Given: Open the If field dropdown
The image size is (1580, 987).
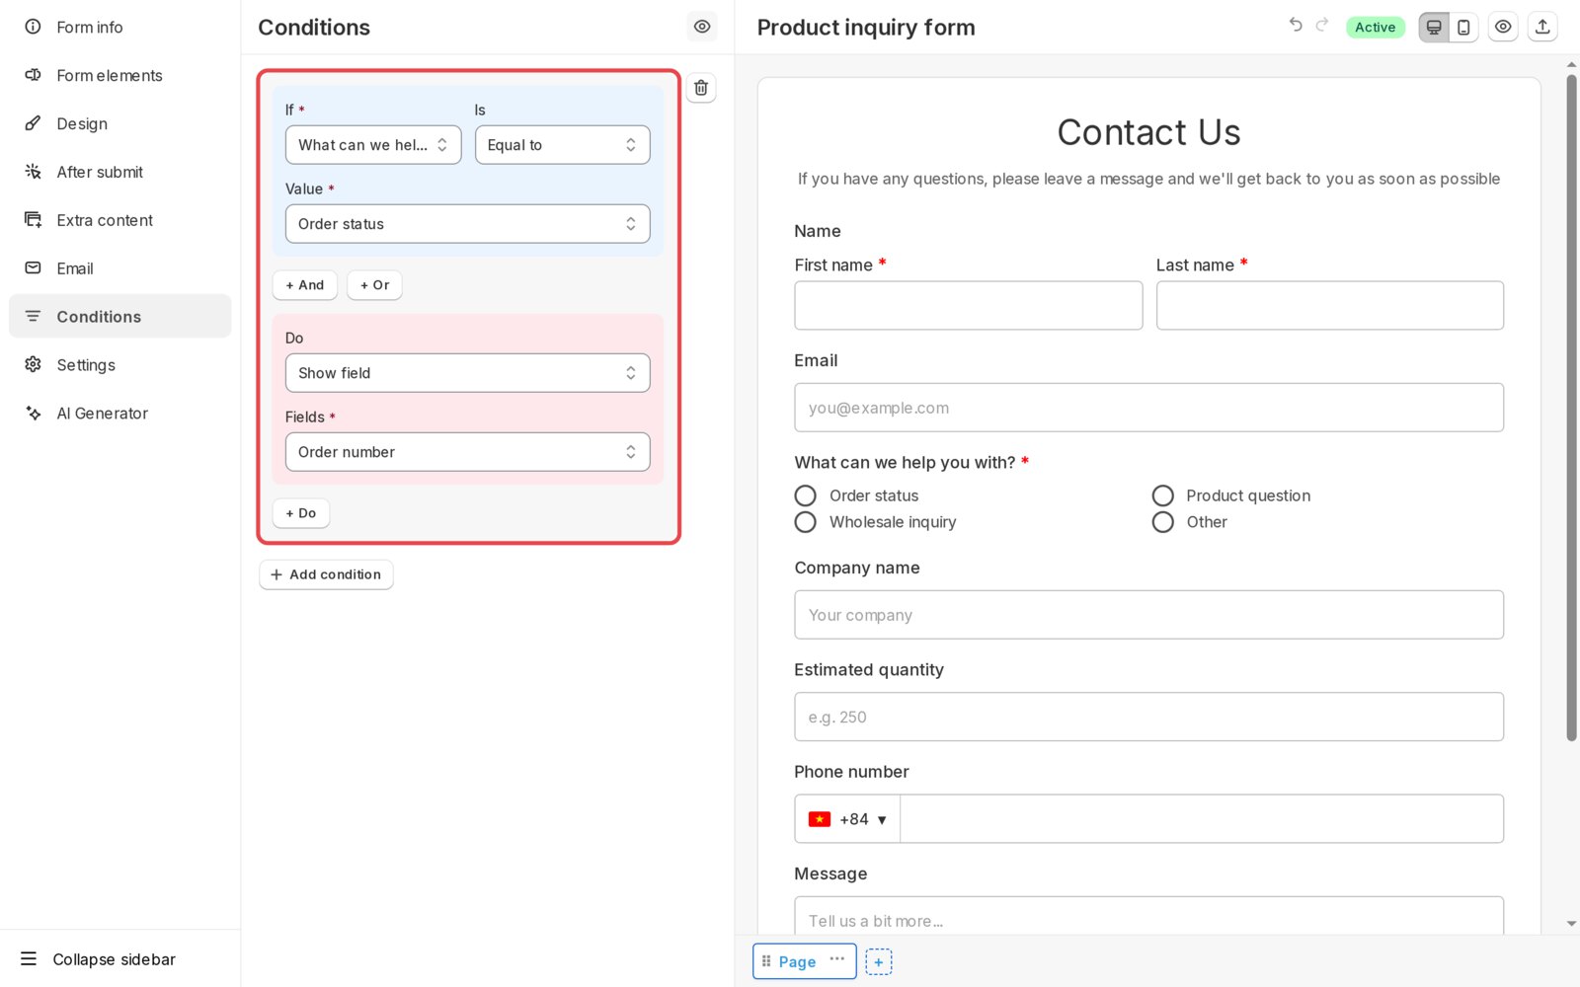Looking at the screenshot, I should click(x=373, y=145).
